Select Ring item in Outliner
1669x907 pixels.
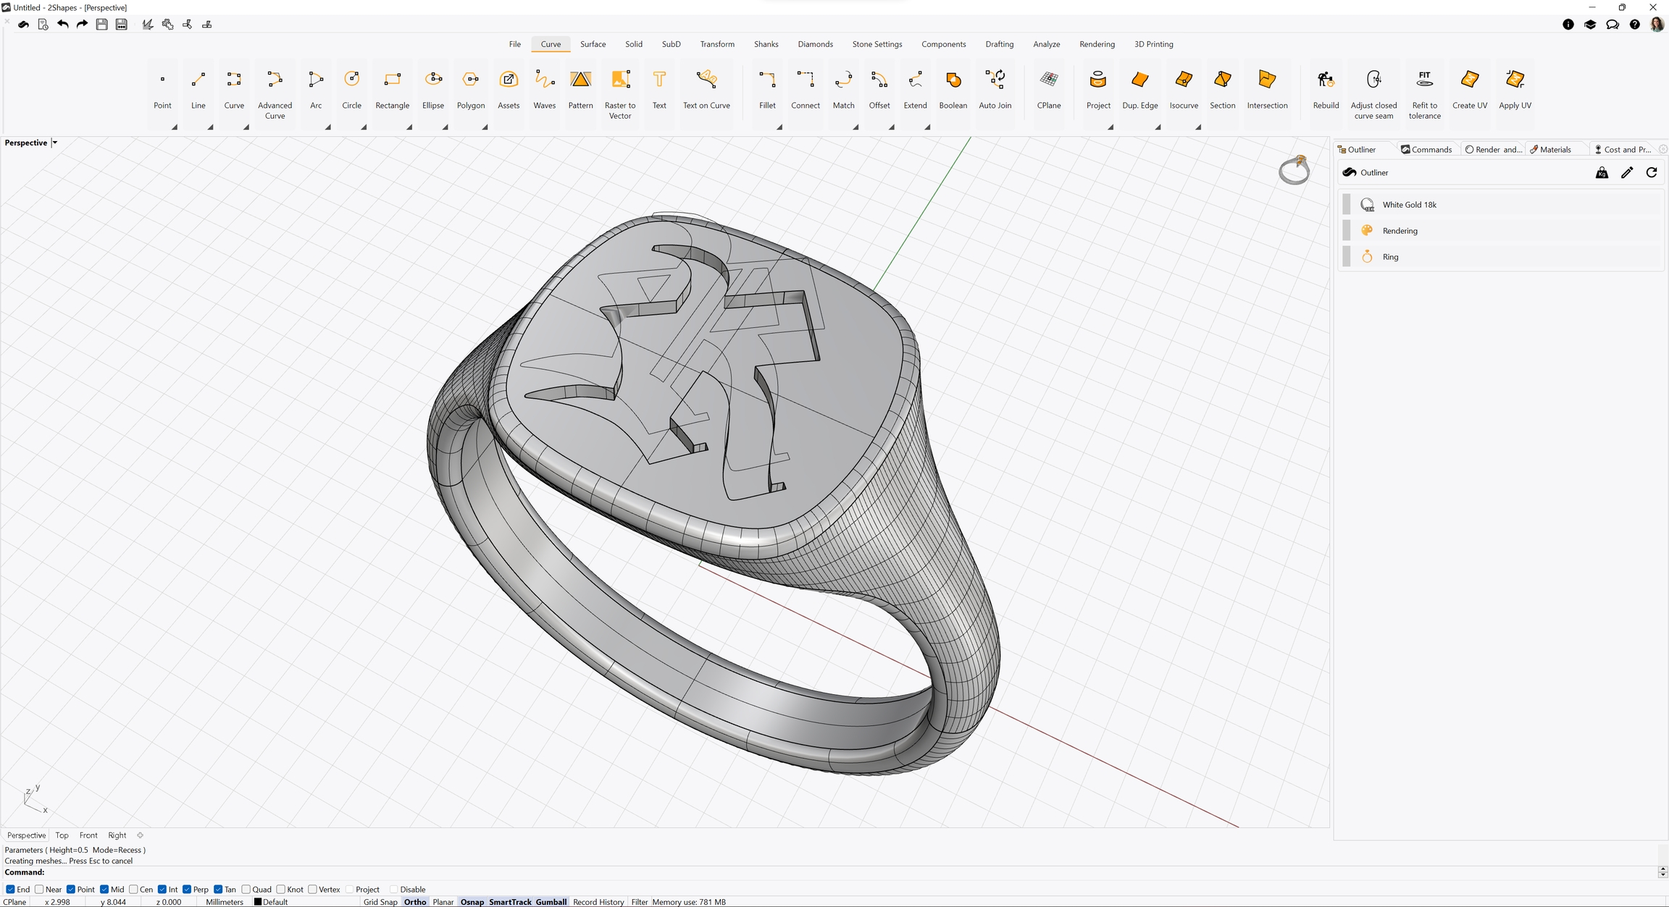1390,257
